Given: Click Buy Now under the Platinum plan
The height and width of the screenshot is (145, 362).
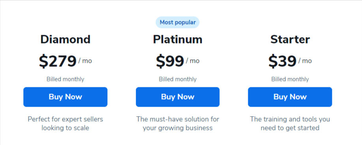Looking at the screenshot, I should tap(178, 97).
